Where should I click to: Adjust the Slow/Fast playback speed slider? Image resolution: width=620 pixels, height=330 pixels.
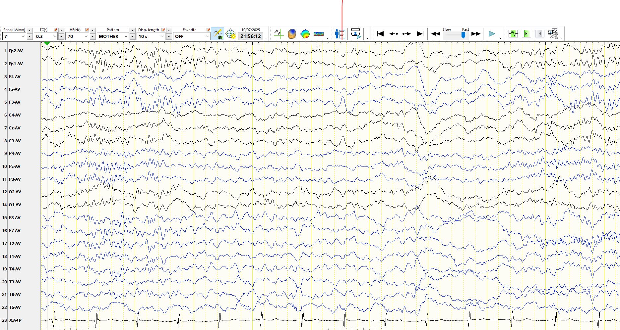(464, 35)
